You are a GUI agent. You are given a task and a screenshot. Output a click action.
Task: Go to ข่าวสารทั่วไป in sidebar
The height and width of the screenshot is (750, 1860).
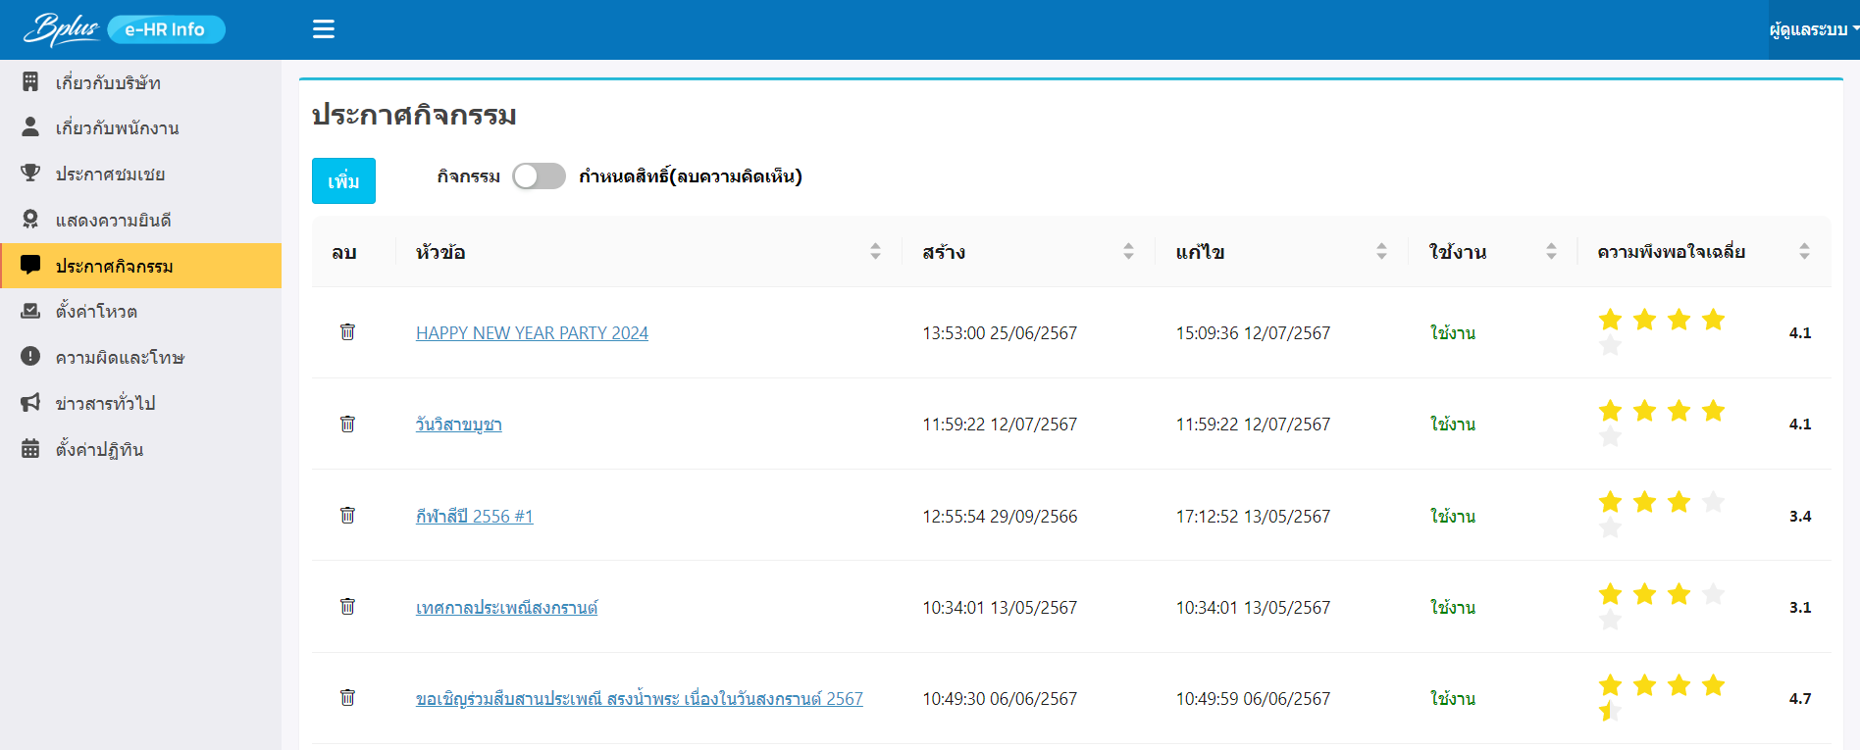(140, 403)
